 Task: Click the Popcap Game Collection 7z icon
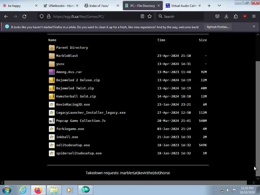pyautogui.click(x=52, y=121)
